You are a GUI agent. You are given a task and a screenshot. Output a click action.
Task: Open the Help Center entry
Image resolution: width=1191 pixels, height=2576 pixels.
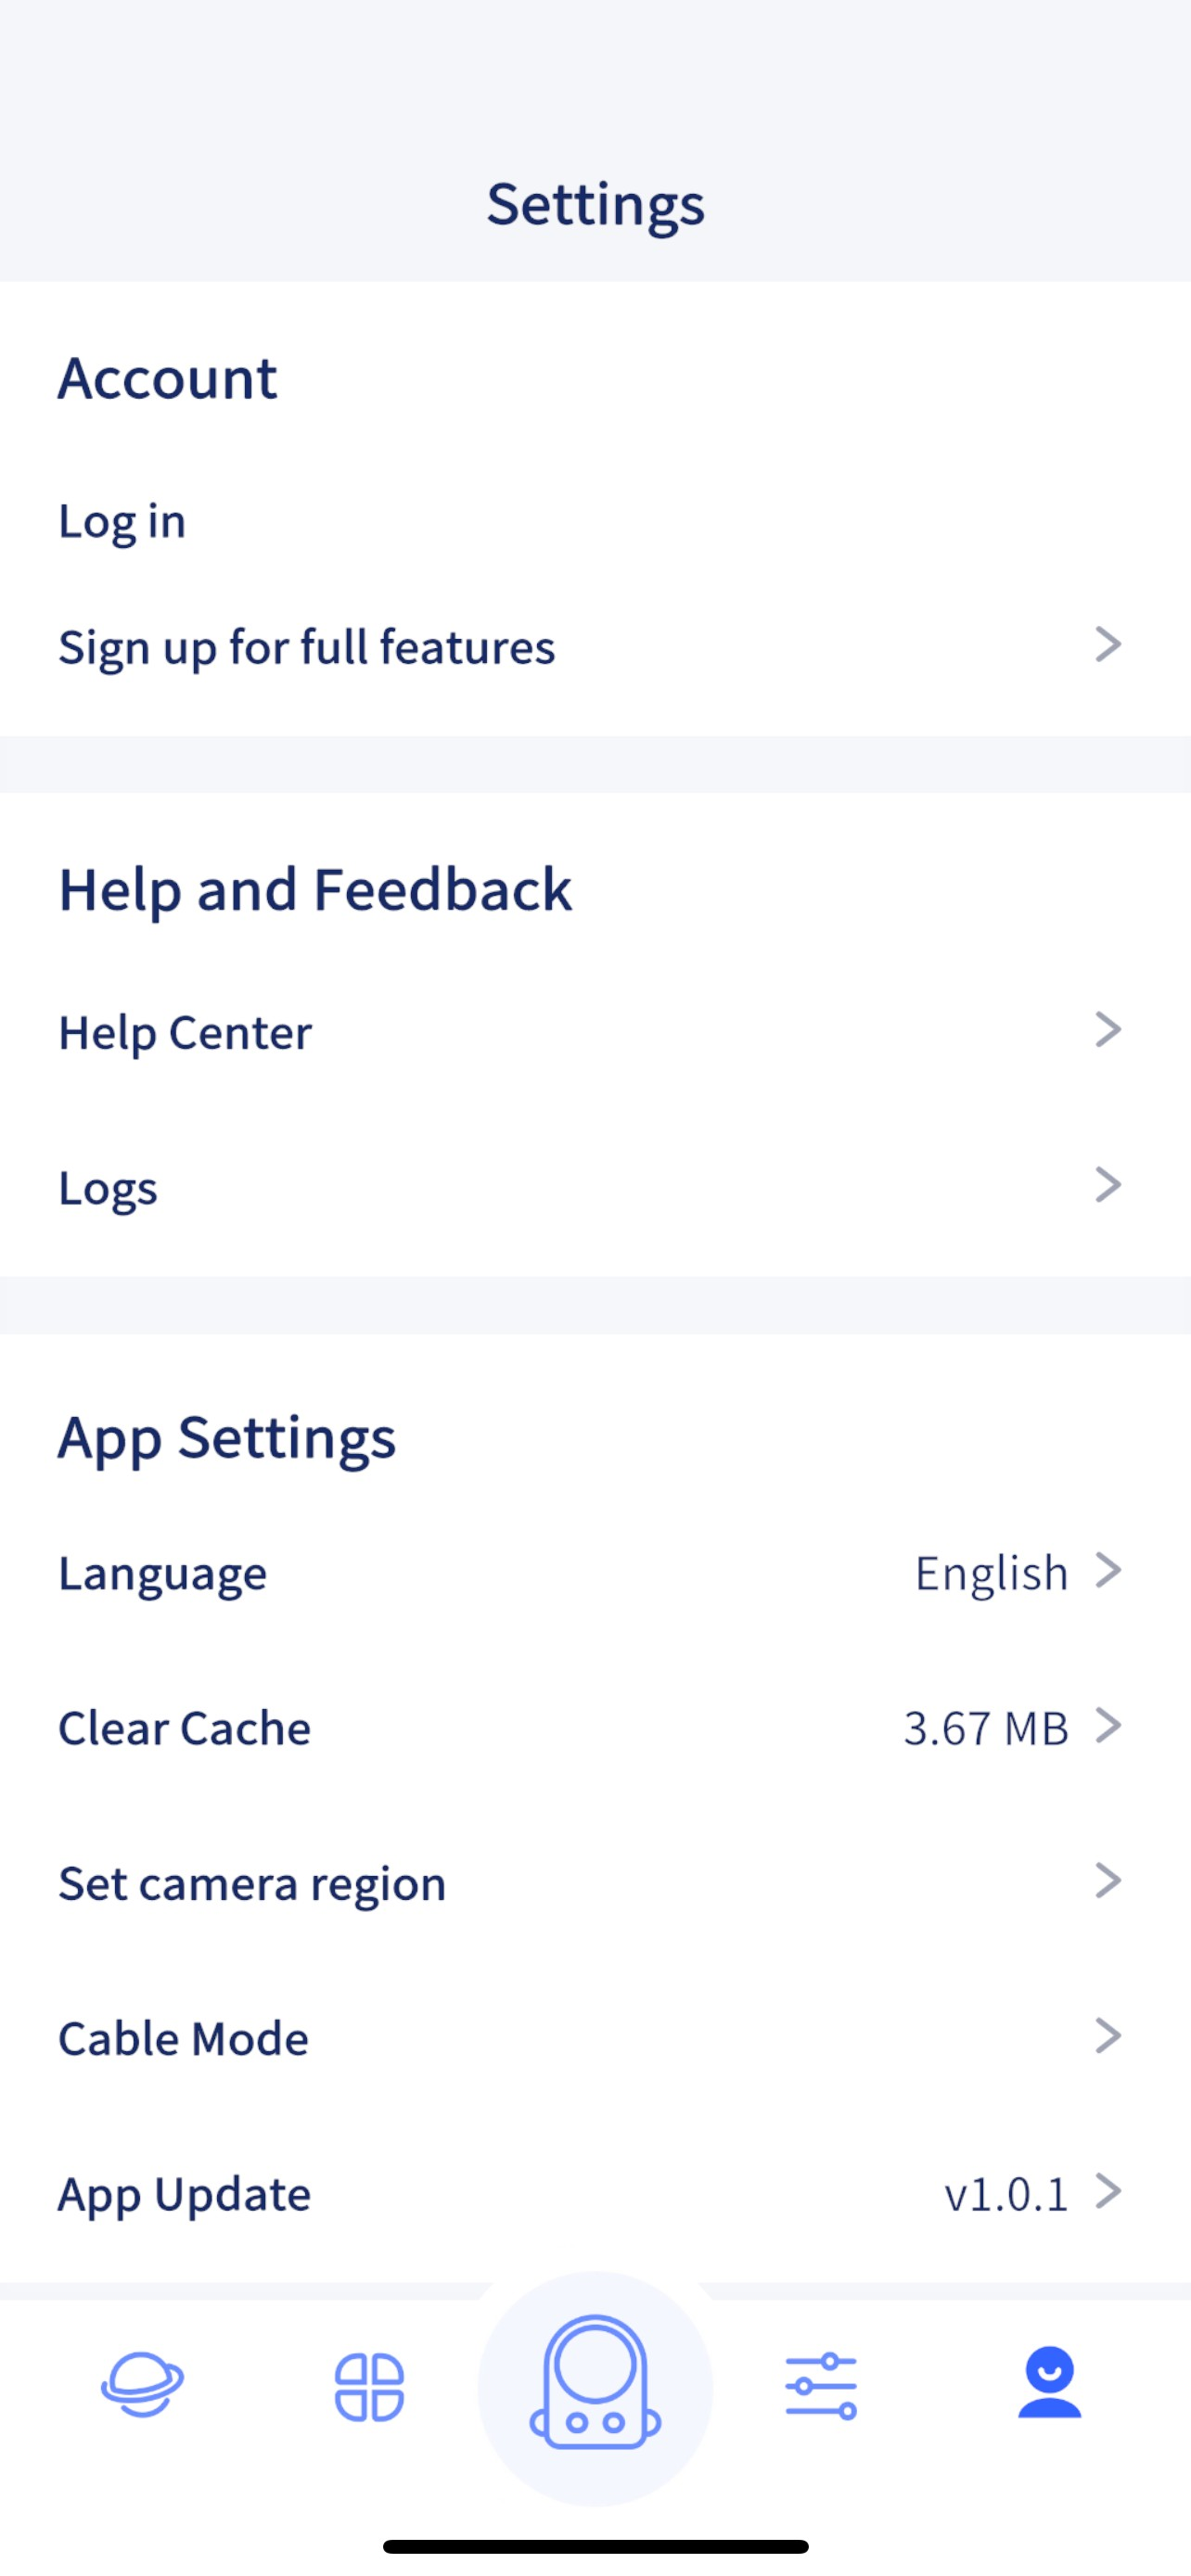[x=595, y=1031]
